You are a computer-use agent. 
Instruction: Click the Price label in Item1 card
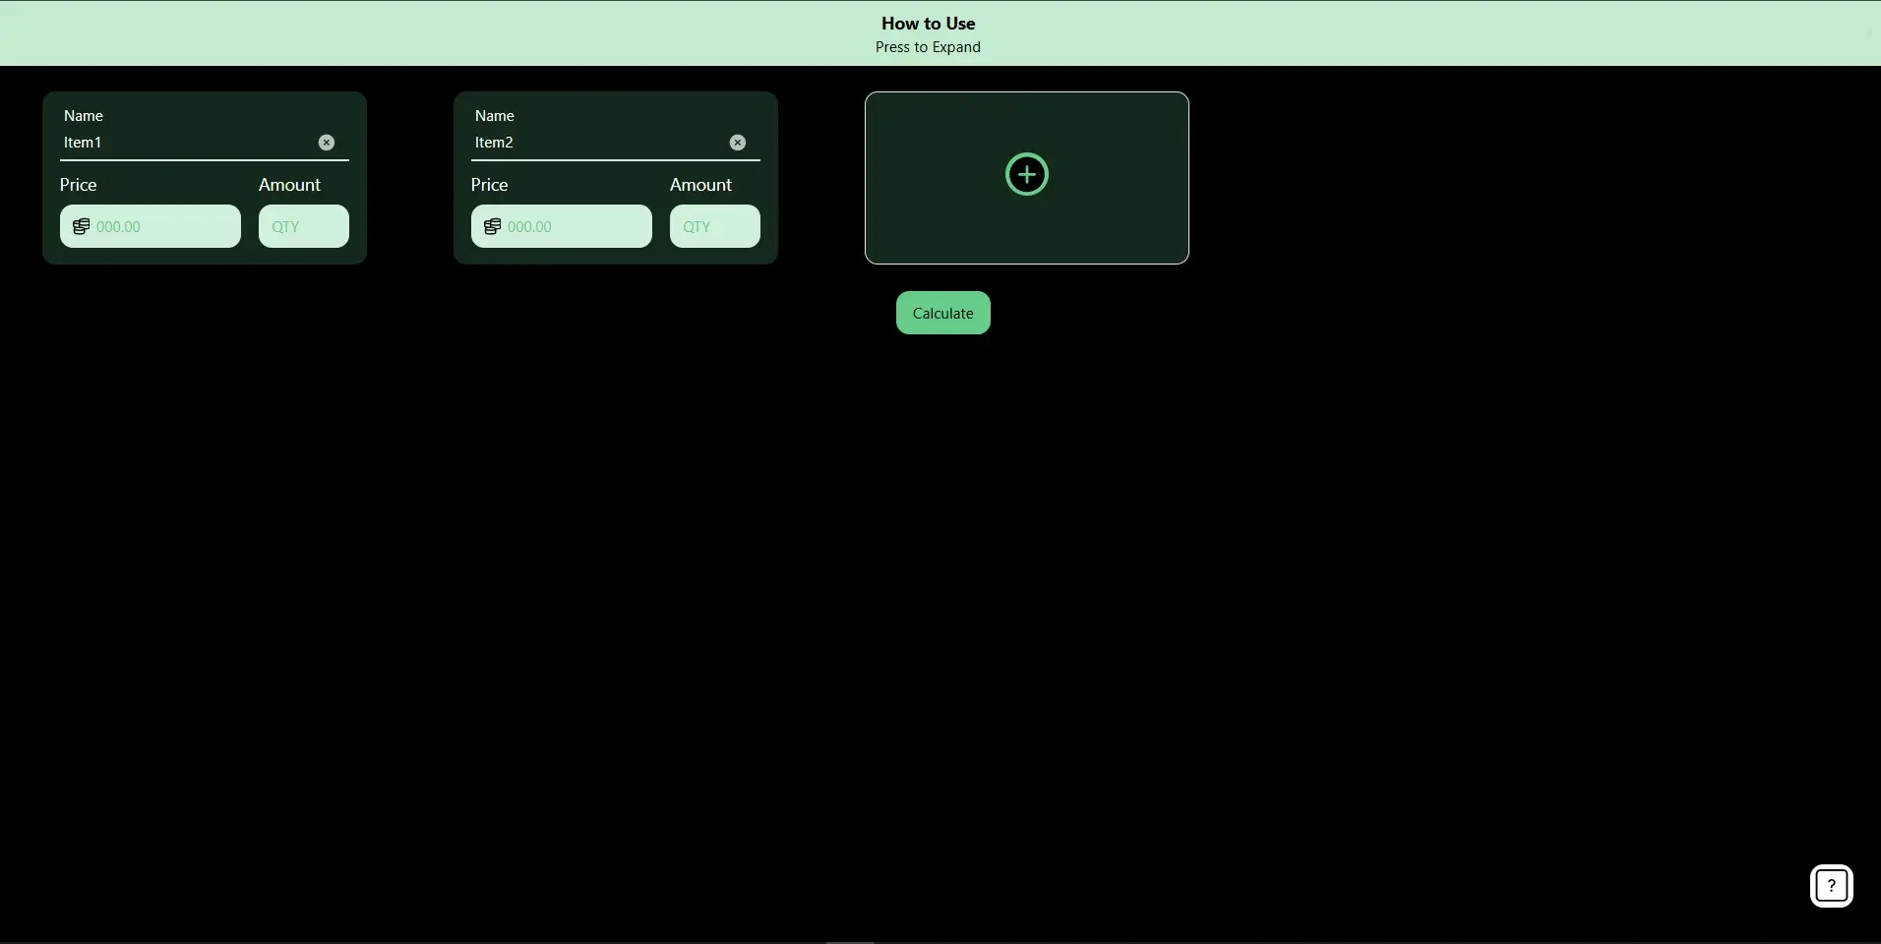pos(79,185)
